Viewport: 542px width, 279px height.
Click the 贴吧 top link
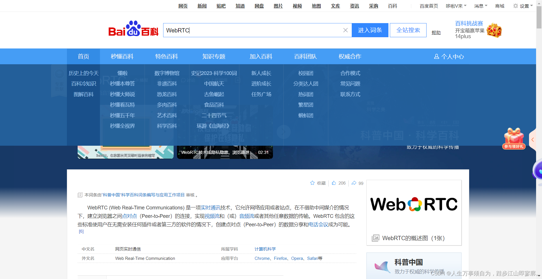click(x=221, y=6)
